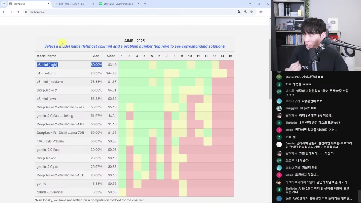
Task: Select the DeepSeek-R1 model name
Action: point(47,90)
